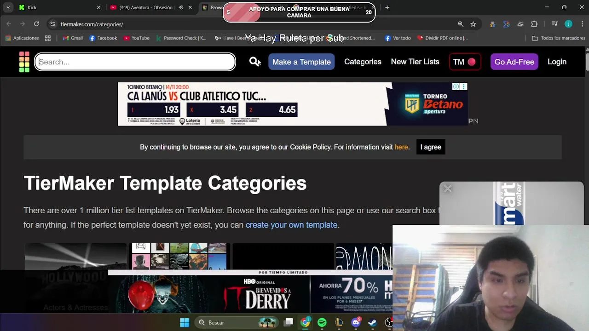
Task: Open League of Legends from taskbar
Action: click(339, 323)
